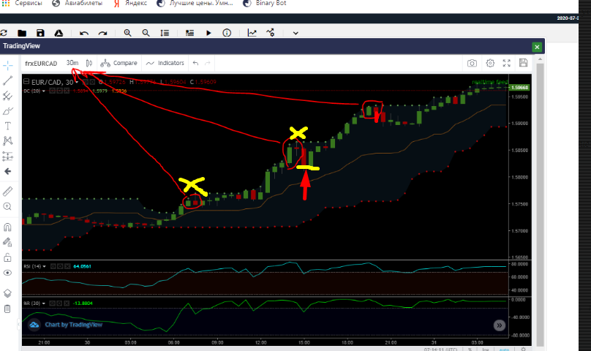Toggle DC (20) indicator visibility eye
This screenshot has height=351, width=591.
[x=53, y=91]
